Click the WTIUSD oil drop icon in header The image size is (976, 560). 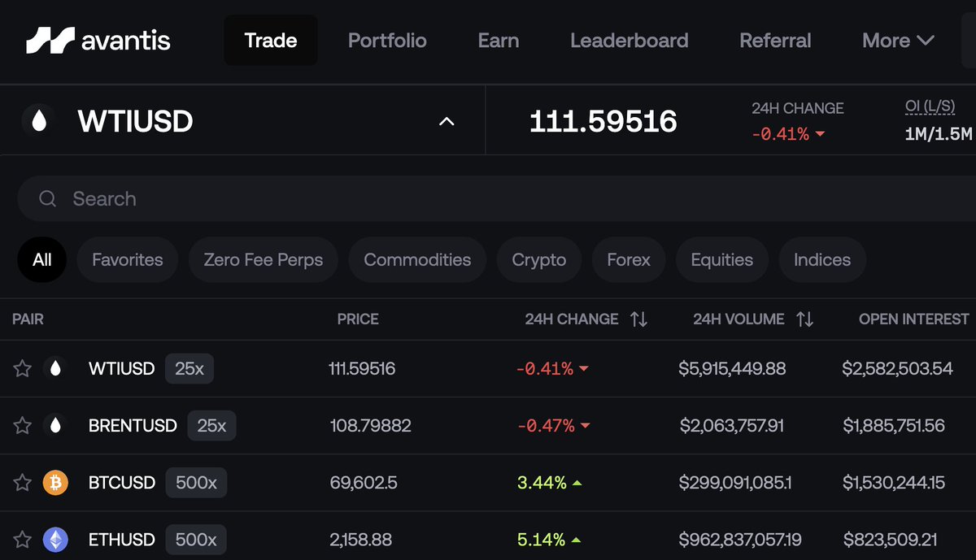click(x=39, y=121)
